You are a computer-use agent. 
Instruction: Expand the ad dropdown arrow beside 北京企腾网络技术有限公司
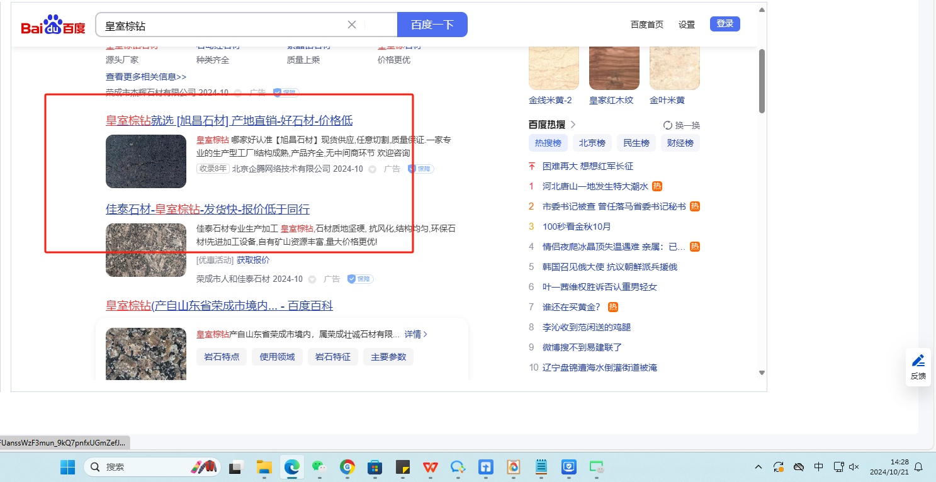[x=372, y=169]
